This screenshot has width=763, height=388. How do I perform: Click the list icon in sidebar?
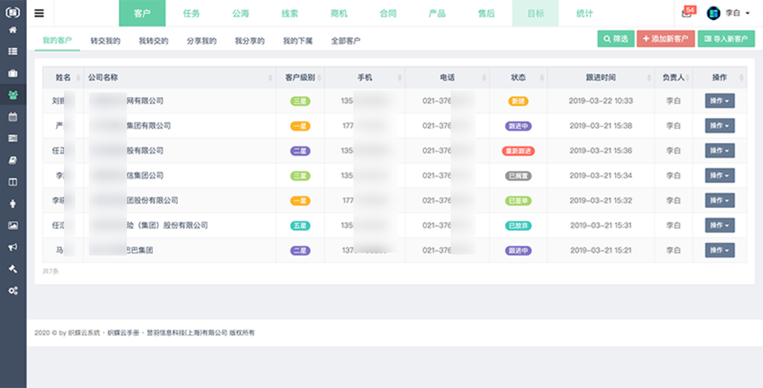coord(13,51)
